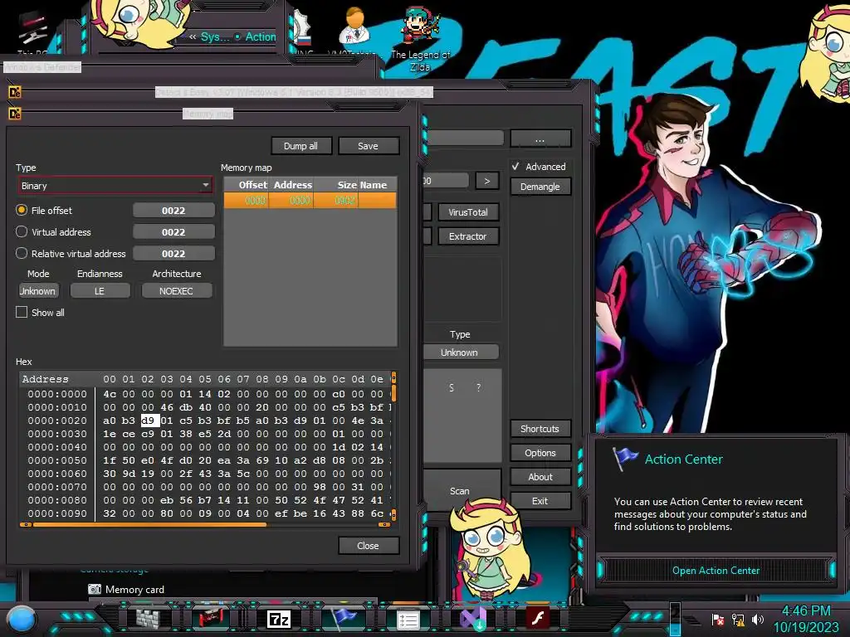Click the Unknown type button in main window
The image size is (850, 637).
[x=460, y=353]
